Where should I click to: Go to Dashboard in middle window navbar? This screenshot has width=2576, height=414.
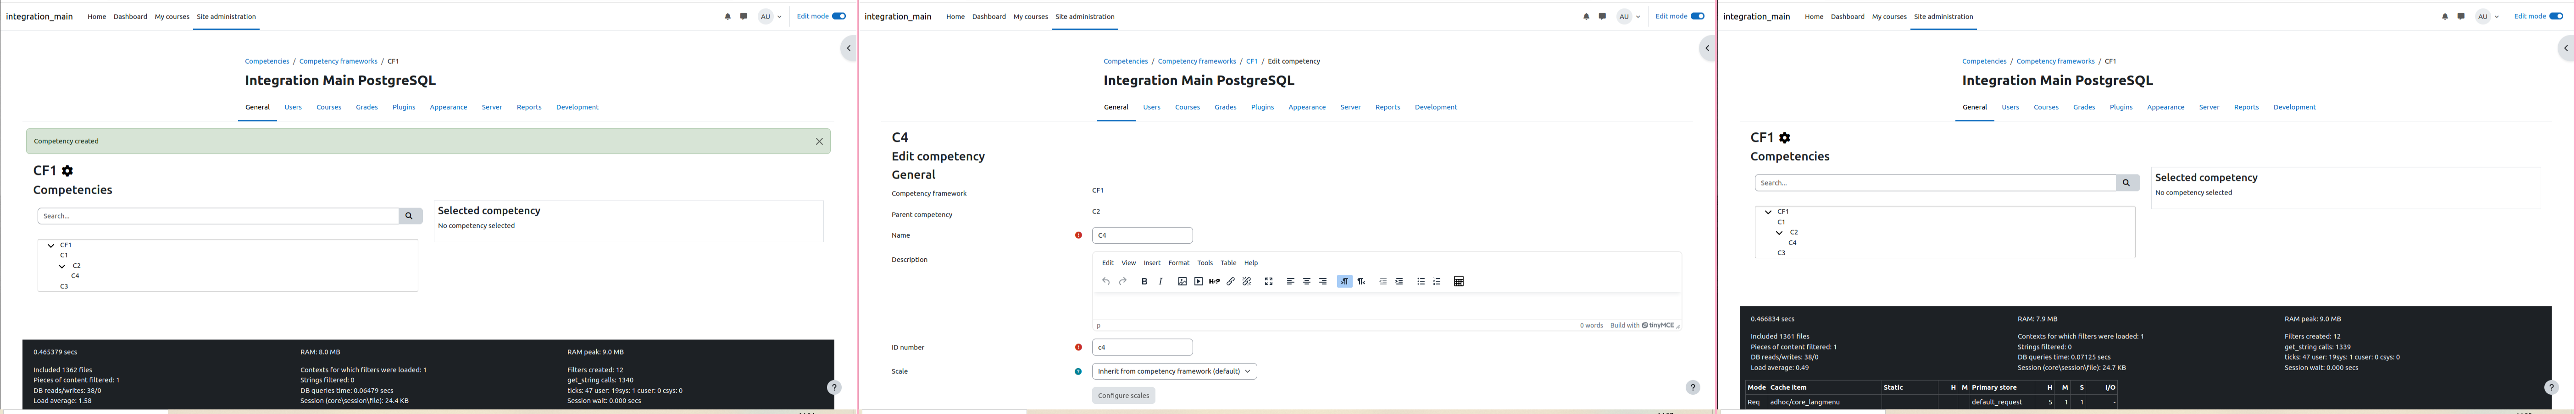989,16
